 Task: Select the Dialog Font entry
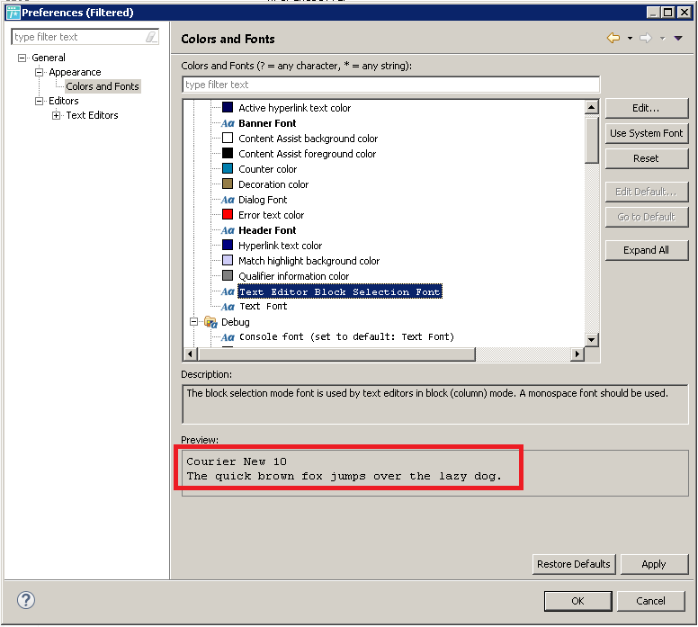[263, 200]
